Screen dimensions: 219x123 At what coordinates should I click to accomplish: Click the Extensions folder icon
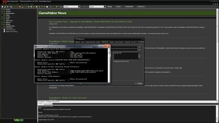pos(4,28)
